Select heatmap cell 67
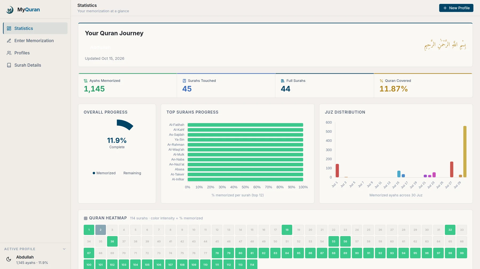 (89, 253)
